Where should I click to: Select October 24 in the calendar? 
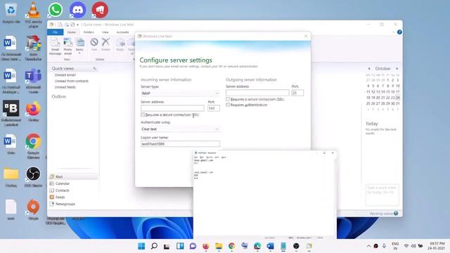coord(397,98)
